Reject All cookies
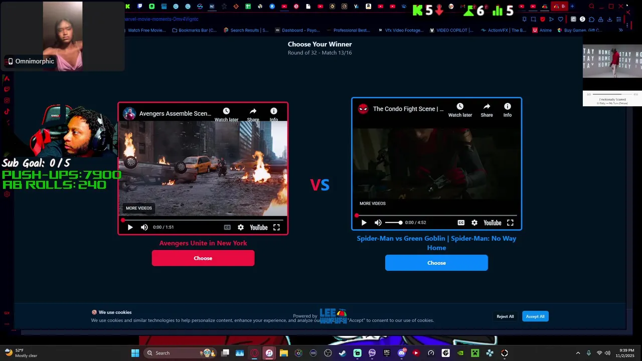Screen dimensions: 642x361 505,316
